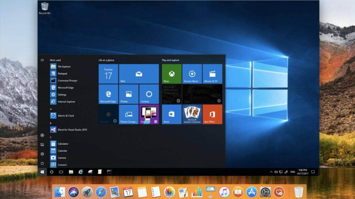The image size is (355, 199).
Task: Open the Power options button
Action: [42, 163]
